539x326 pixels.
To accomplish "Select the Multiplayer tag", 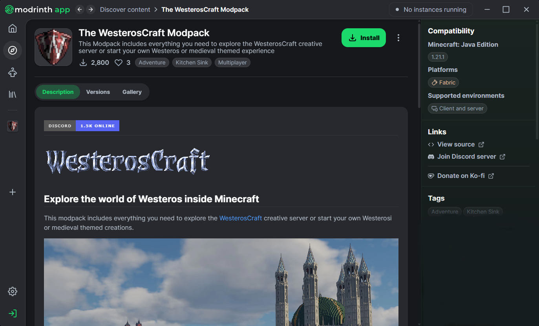I will [232, 62].
